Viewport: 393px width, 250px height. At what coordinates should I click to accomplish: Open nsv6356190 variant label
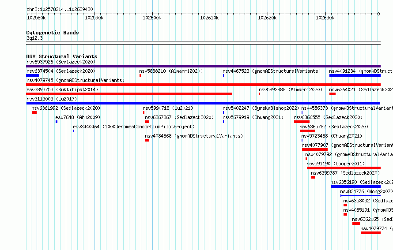(362, 182)
